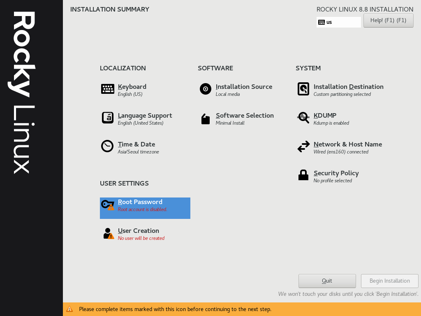421x316 pixels.
Task: Open the Keyboard spoke label
Action: pyautogui.click(x=132, y=87)
